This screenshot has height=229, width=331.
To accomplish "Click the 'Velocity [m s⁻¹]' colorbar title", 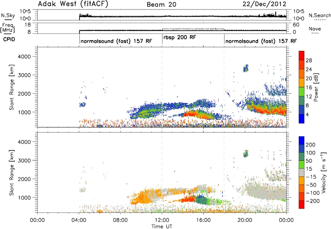I will (324, 172).
